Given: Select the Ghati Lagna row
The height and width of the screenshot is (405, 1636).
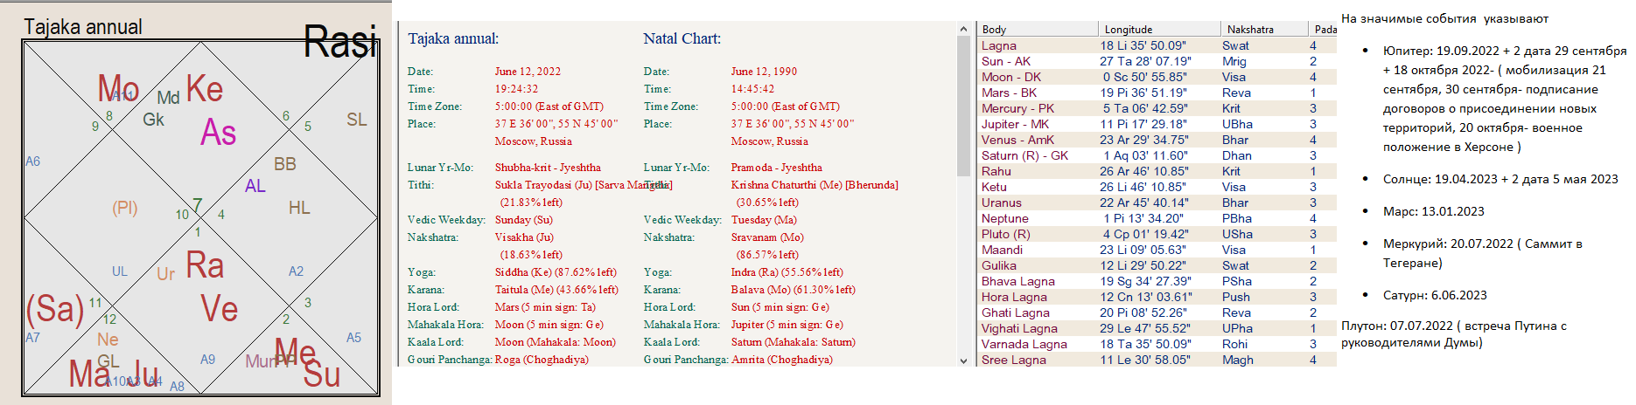Looking at the screenshot, I should click(1157, 312).
